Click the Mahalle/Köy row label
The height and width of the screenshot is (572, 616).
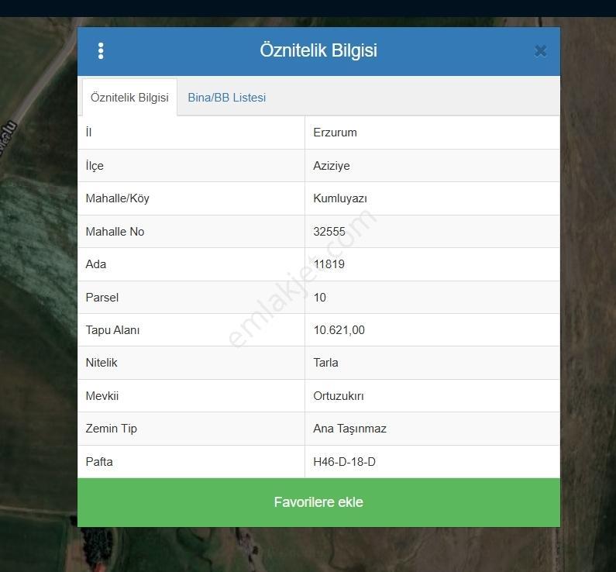click(118, 198)
